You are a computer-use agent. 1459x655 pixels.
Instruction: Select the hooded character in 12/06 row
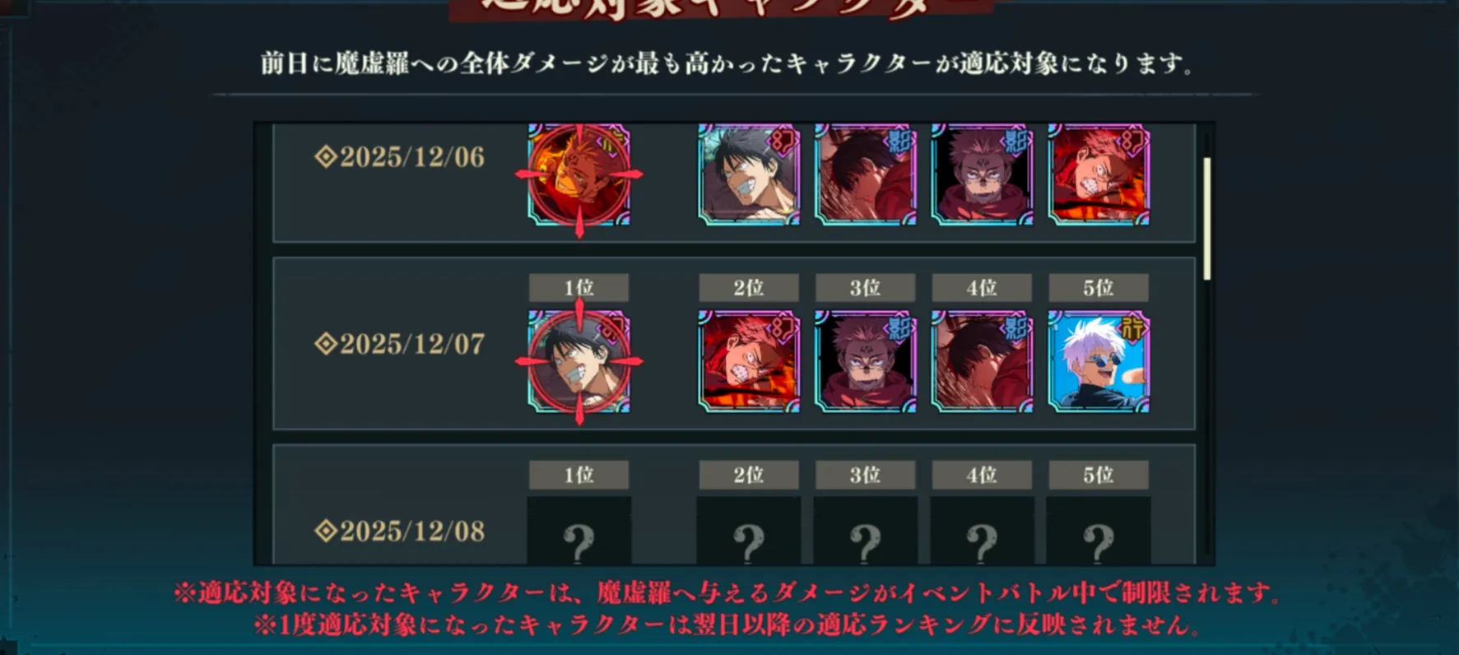[982, 174]
